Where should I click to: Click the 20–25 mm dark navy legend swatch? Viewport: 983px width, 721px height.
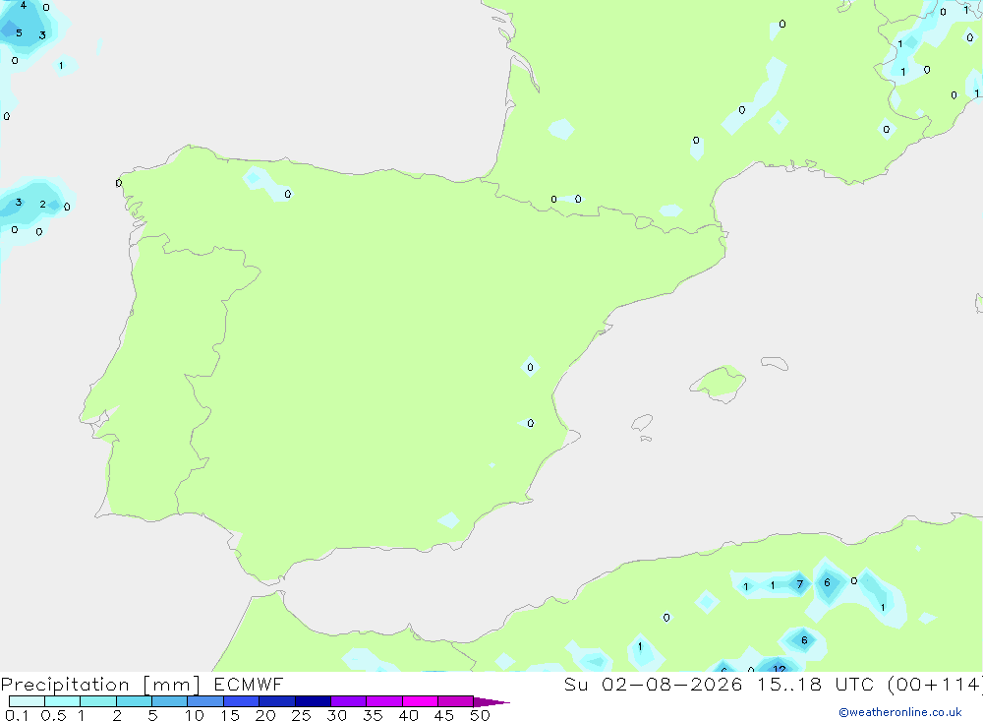[x=277, y=701]
